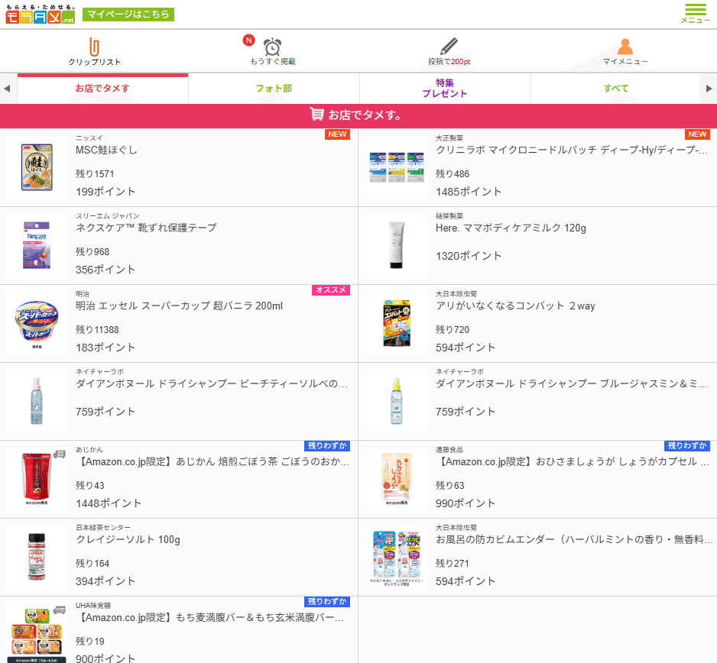This screenshot has width=717, height=663.
Task: Click the もうすぐ掲載 clock icon
Action: pos(273,47)
